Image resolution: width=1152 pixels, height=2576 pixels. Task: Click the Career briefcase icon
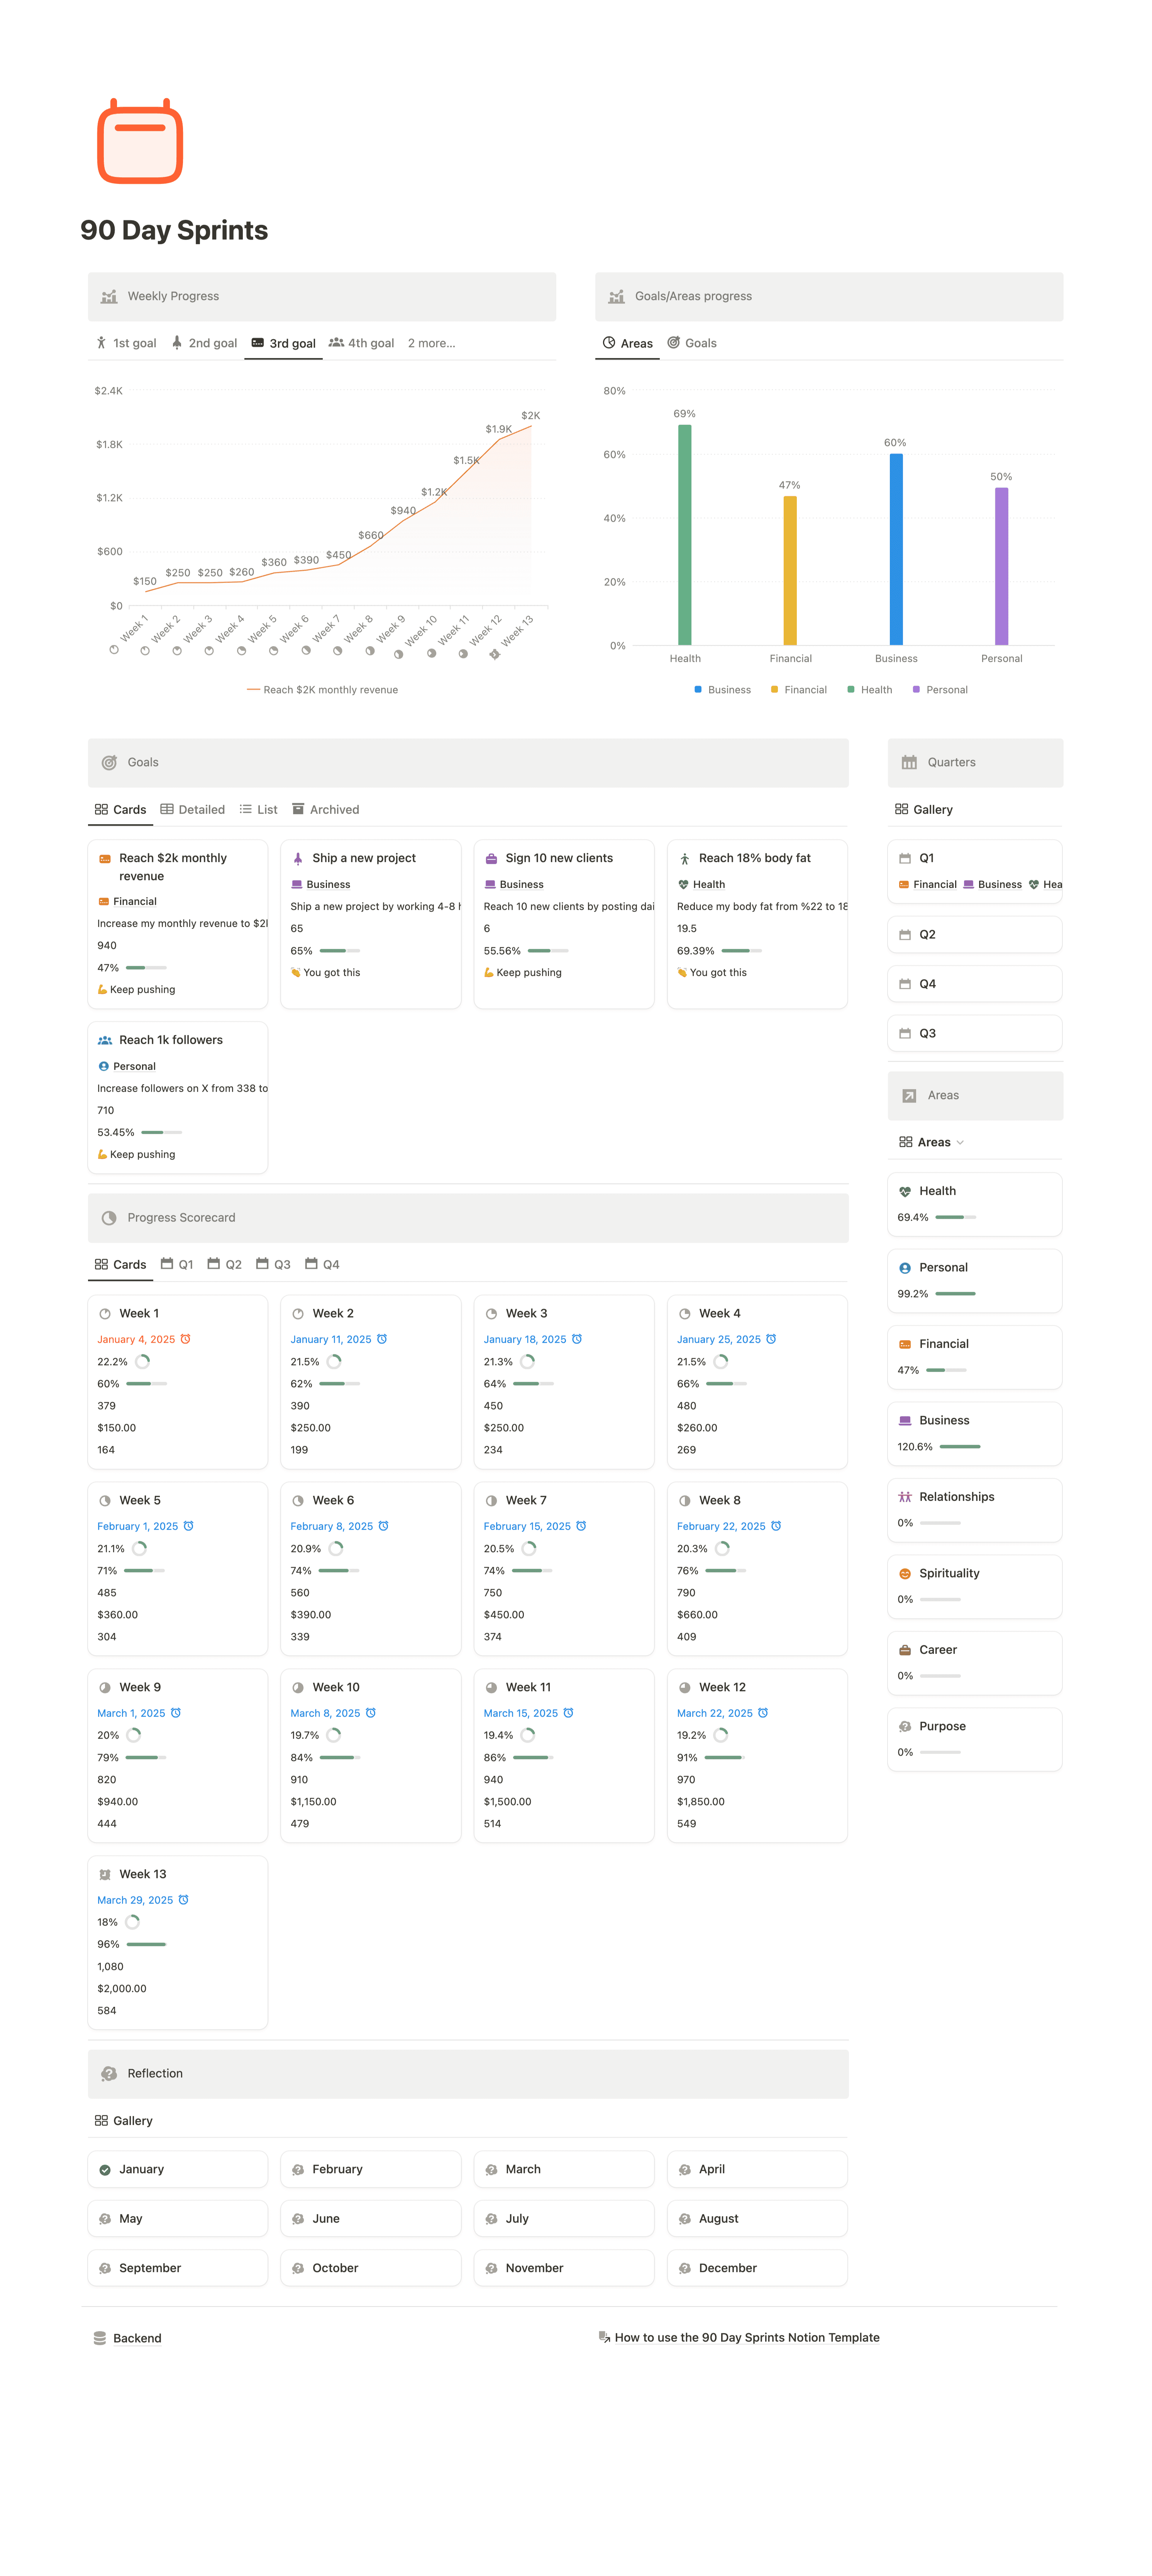[x=904, y=1650]
